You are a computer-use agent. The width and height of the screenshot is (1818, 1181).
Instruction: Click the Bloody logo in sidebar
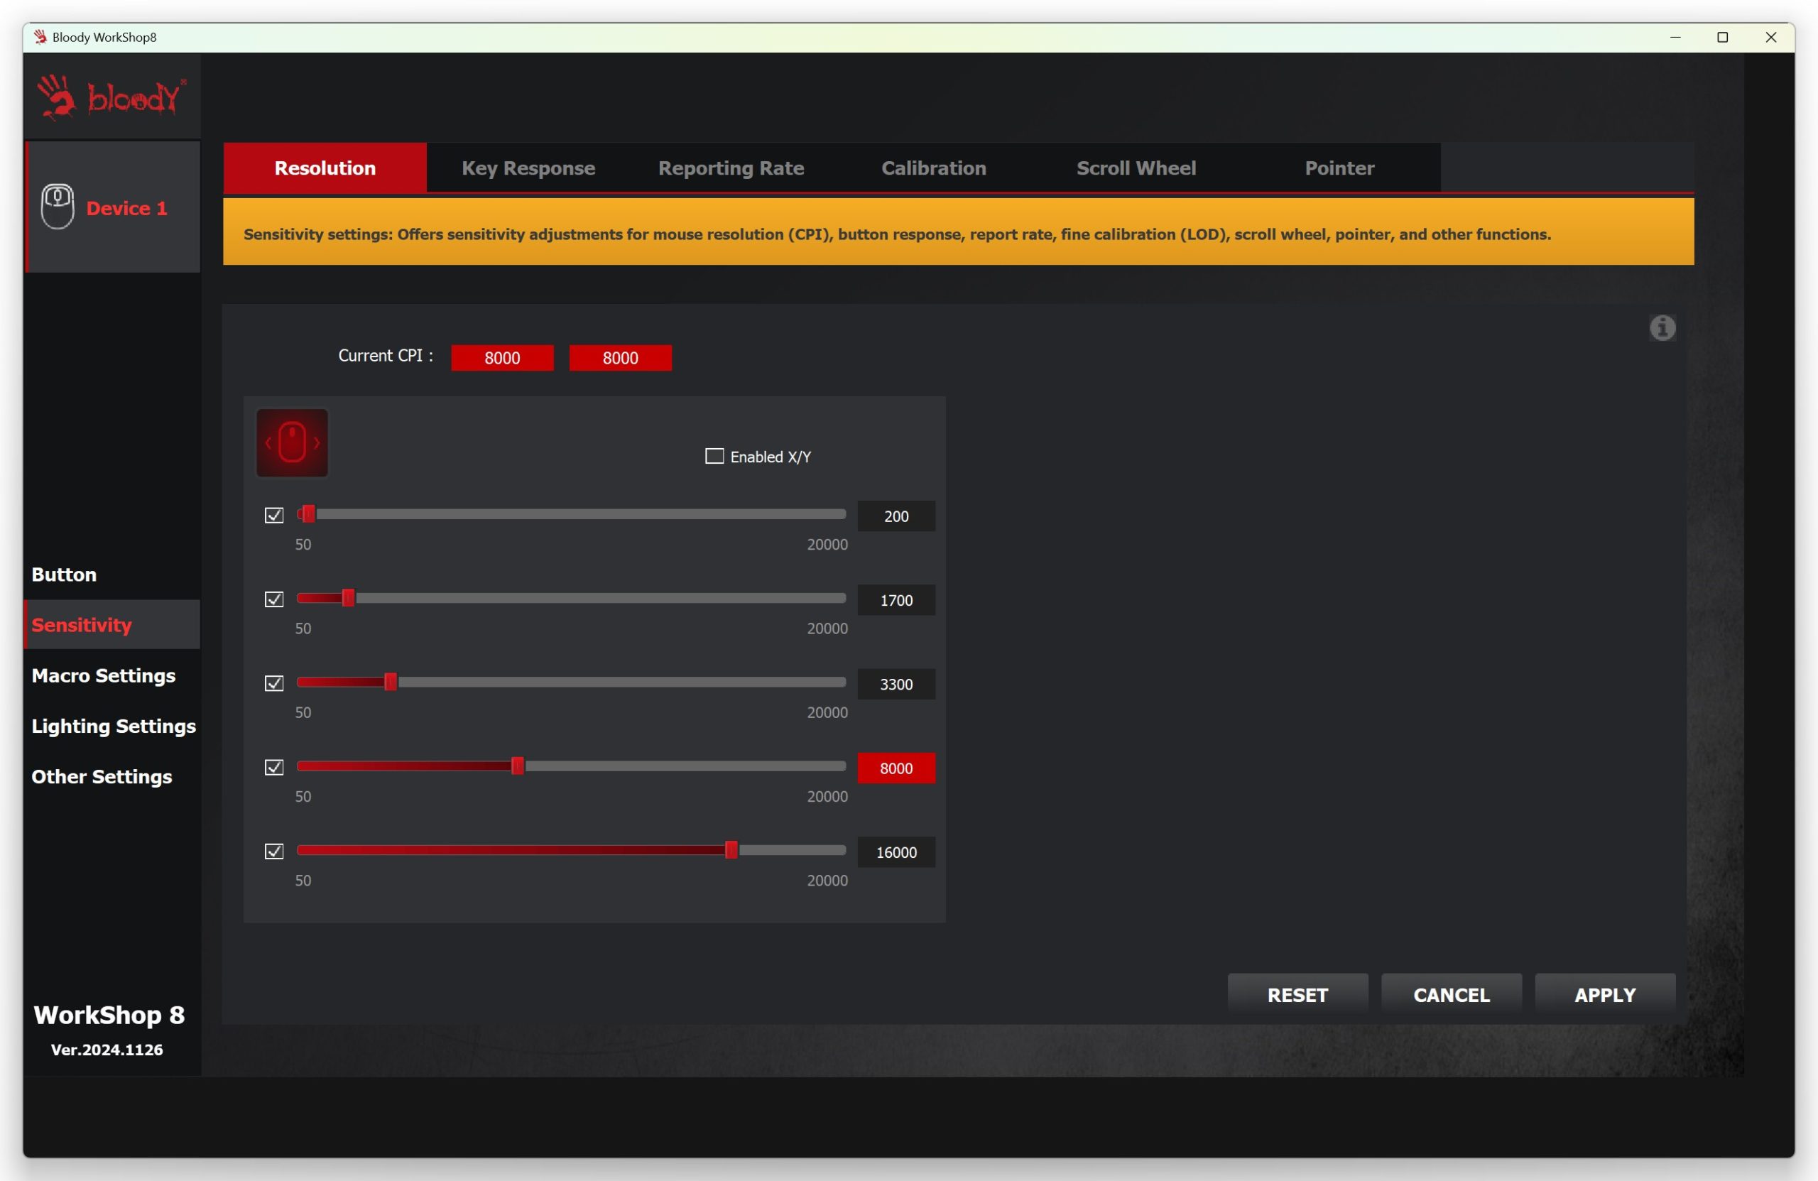[x=111, y=97]
